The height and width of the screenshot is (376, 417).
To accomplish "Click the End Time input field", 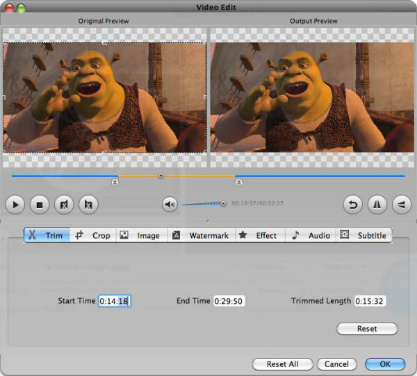I will 229,301.
